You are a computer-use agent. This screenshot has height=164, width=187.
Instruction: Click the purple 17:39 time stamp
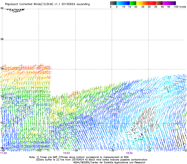click(x=3, y=153)
